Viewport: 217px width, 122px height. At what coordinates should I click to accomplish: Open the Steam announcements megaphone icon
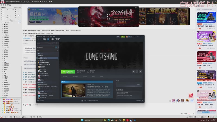[x=118, y=37]
